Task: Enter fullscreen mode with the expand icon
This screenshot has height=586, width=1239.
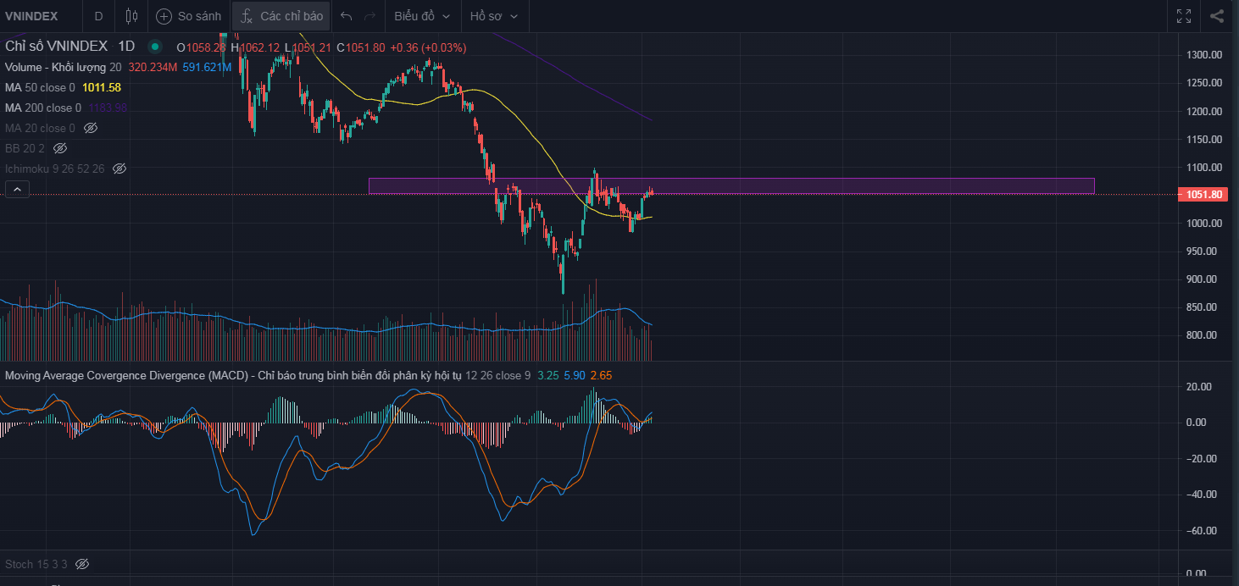Action: click(x=1185, y=16)
